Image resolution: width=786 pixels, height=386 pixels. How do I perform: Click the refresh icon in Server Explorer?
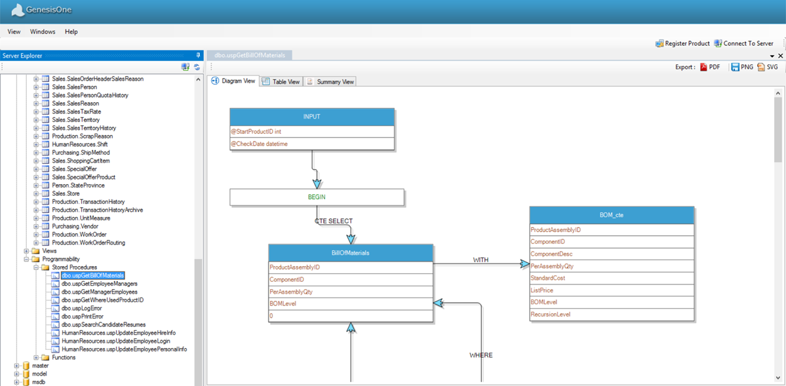pyautogui.click(x=197, y=67)
